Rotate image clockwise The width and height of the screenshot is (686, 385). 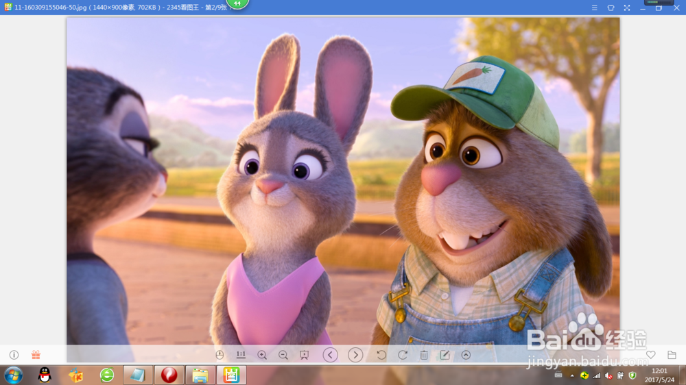[403, 355]
